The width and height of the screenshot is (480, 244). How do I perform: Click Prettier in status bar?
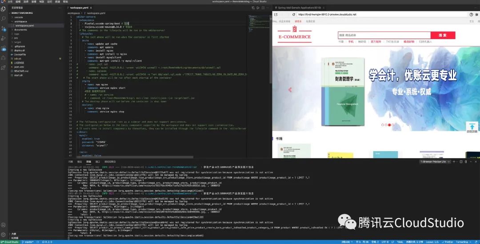point(448,242)
